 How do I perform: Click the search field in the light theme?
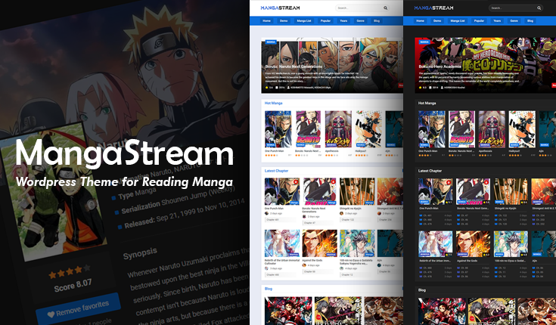coord(362,8)
